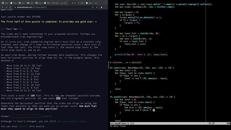
Task: Click the 'src/day07/mod.rs [+]' status line
Action: pos(122,123)
